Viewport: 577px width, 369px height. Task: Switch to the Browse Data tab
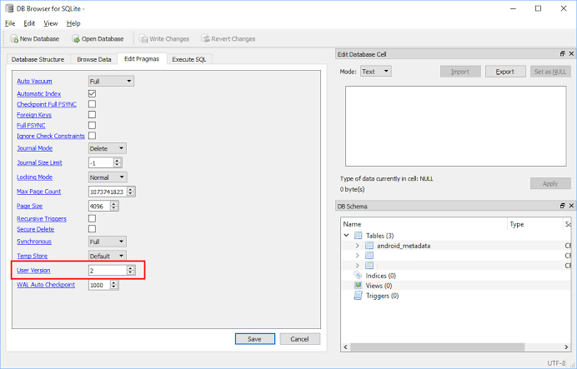tap(94, 59)
